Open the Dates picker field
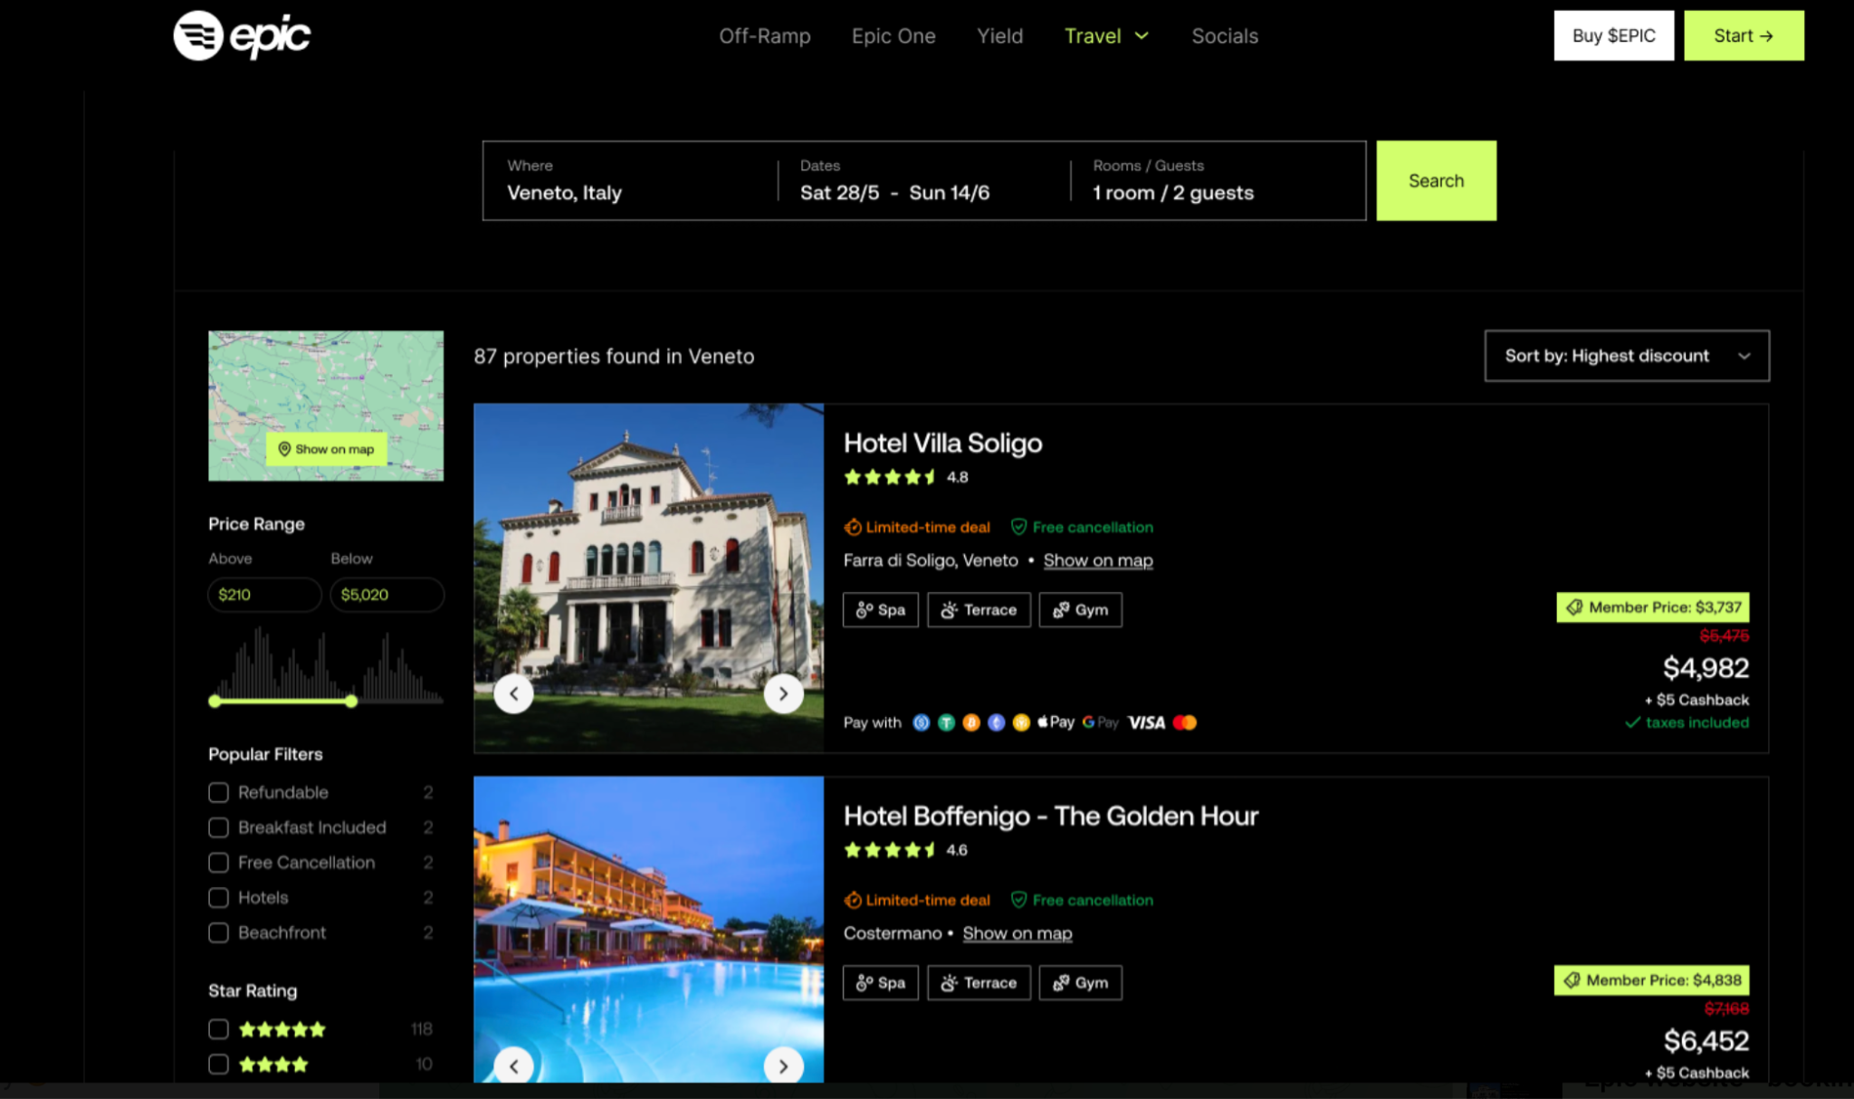This screenshot has width=1854, height=1099. [x=923, y=180]
